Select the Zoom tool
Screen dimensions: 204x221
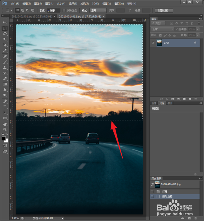coord(5,130)
